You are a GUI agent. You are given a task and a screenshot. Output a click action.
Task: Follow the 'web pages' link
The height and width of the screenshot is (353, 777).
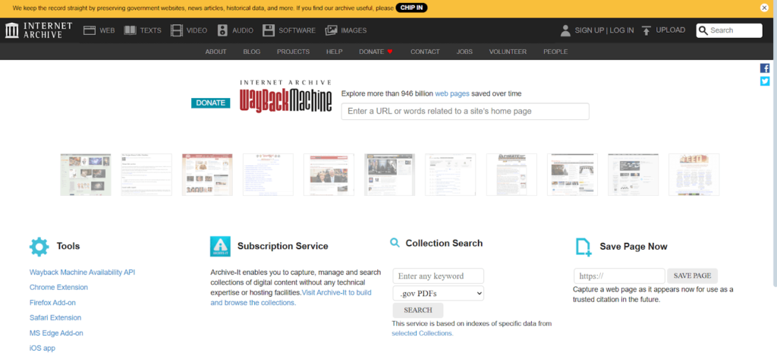point(452,93)
